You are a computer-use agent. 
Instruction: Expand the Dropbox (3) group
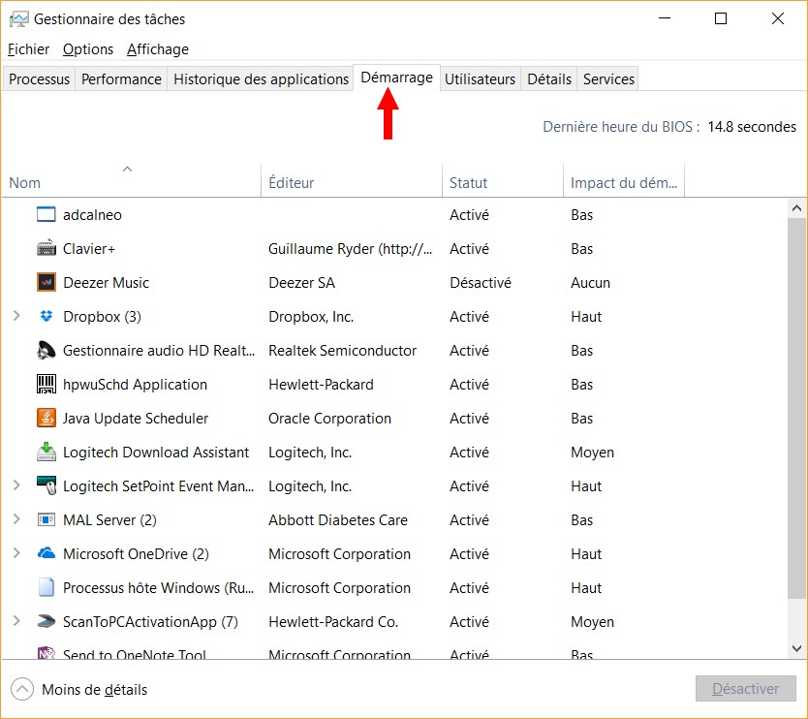coord(16,316)
